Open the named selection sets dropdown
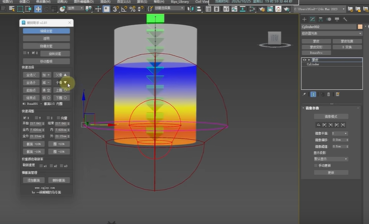 click(169, 8)
